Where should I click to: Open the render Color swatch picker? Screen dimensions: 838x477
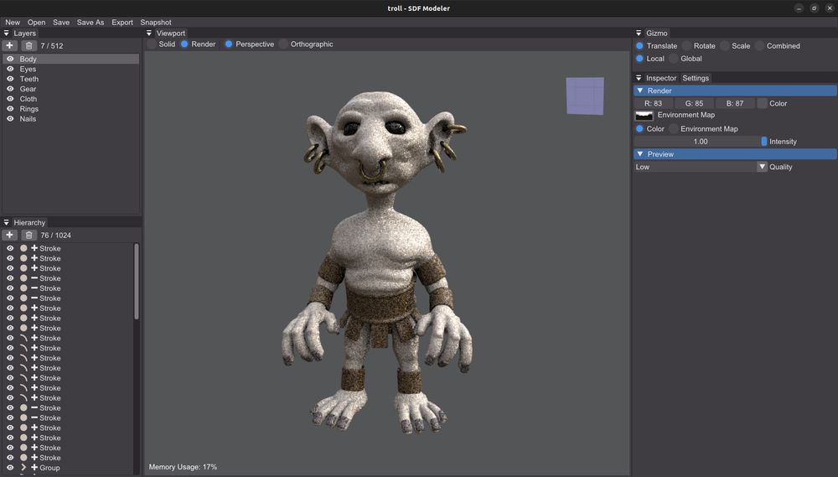click(762, 103)
